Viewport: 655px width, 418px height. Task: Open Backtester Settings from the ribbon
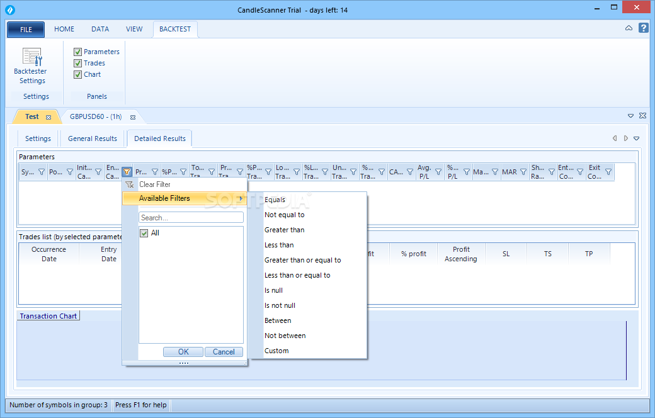(x=30, y=66)
